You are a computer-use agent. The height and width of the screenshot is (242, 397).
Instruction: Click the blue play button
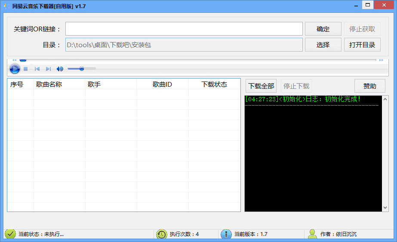click(x=15, y=69)
